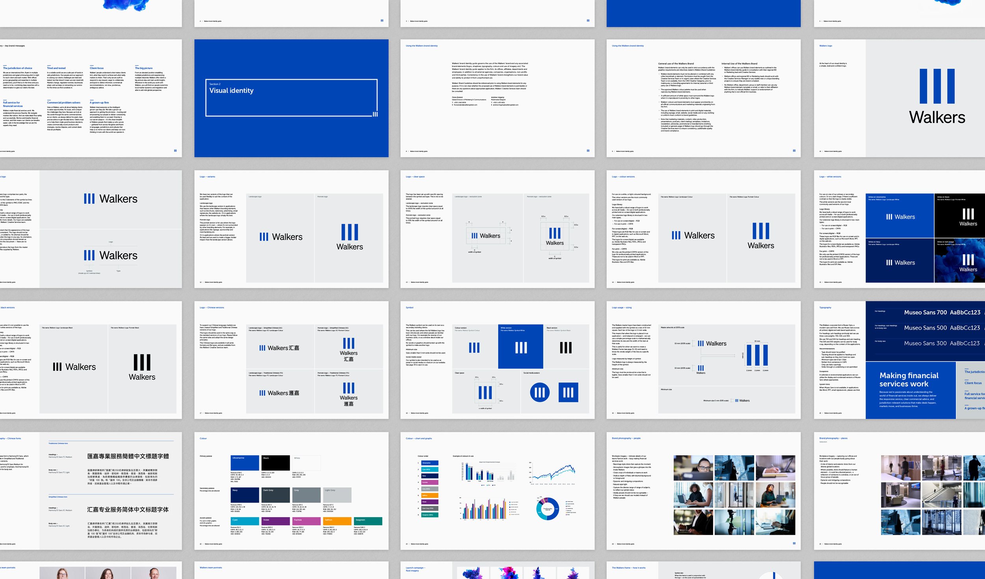
Task: Click the circular social media avatar symbol
Action: pyautogui.click(x=539, y=392)
